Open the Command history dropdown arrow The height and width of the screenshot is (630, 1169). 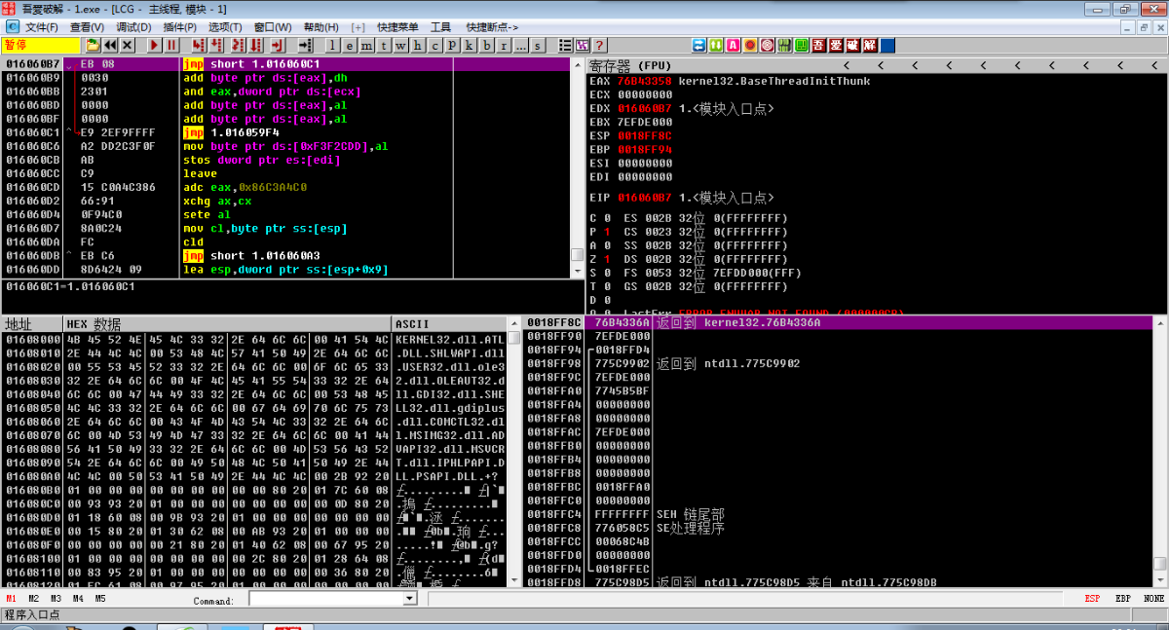(410, 599)
